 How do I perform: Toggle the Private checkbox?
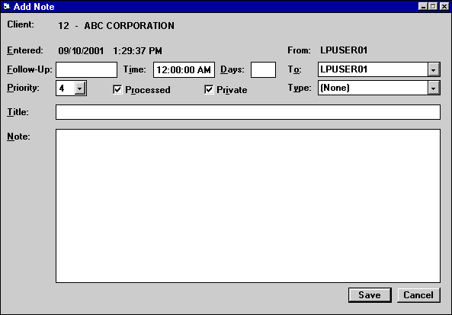pos(209,90)
